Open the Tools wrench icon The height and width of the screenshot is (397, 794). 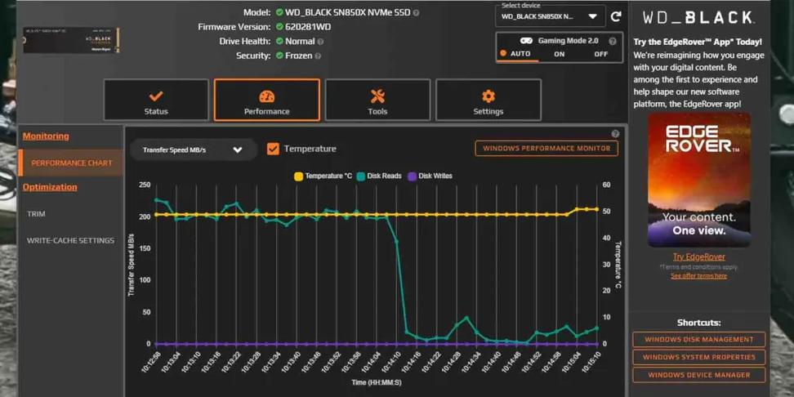(377, 96)
